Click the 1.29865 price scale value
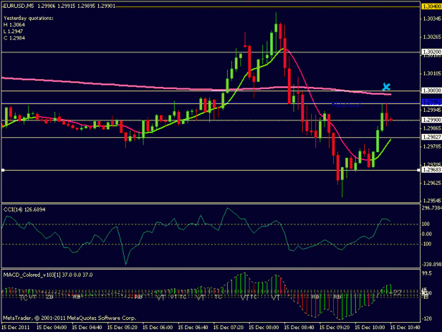The height and width of the screenshot is (332, 442). coord(432,128)
